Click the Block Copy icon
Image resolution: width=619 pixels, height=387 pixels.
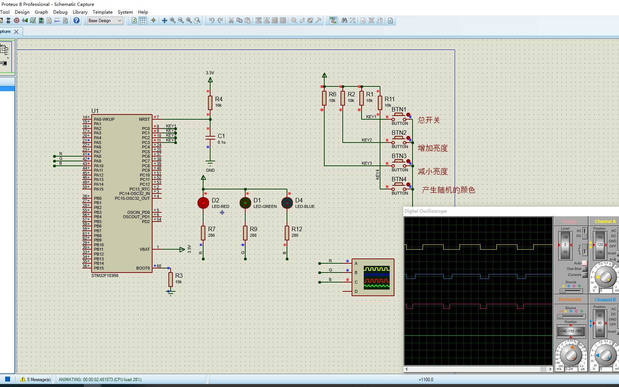click(x=259, y=21)
